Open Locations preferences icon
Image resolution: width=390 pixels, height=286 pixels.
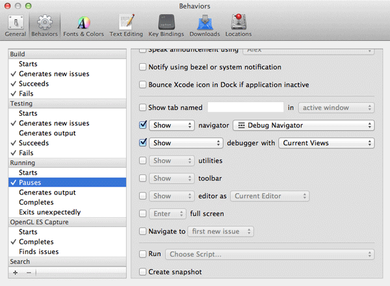(239, 25)
